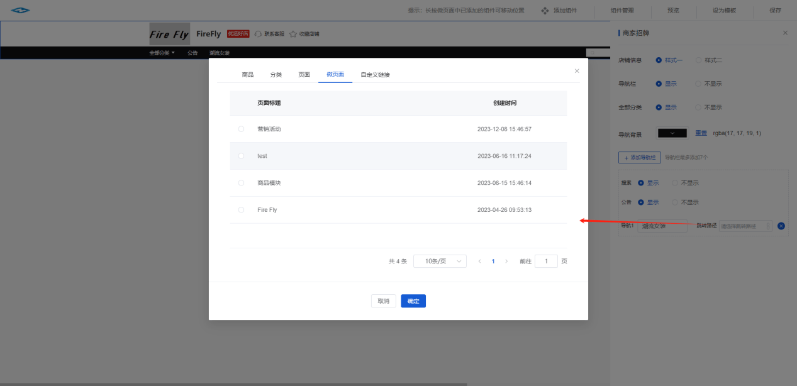
Task: Click the 公告 link in the store nav bar
Action: tap(192, 53)
